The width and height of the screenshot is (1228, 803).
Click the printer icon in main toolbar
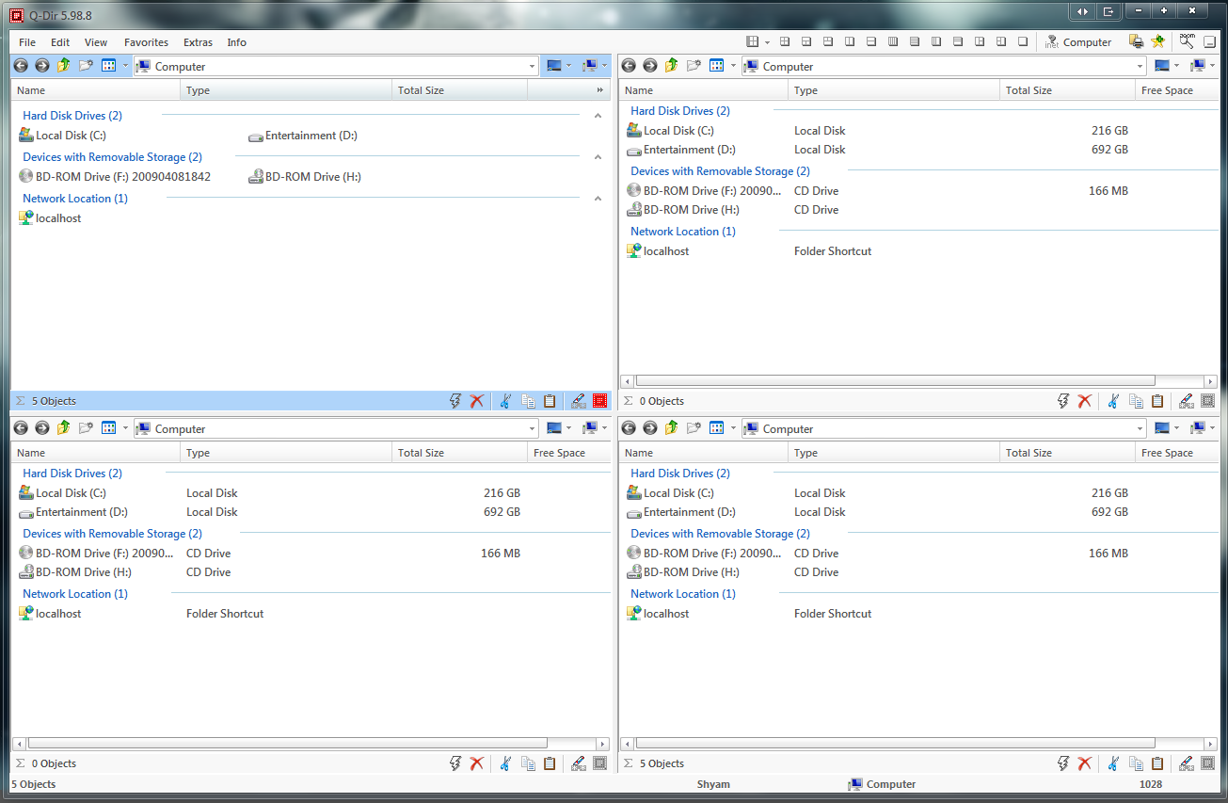(x=1137, y=41)
